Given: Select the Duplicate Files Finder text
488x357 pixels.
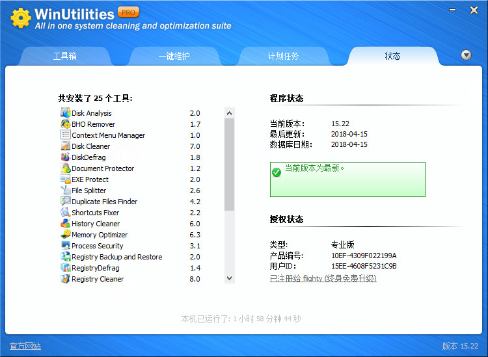Looking at the screenshot, I should (x=104, y=202).
